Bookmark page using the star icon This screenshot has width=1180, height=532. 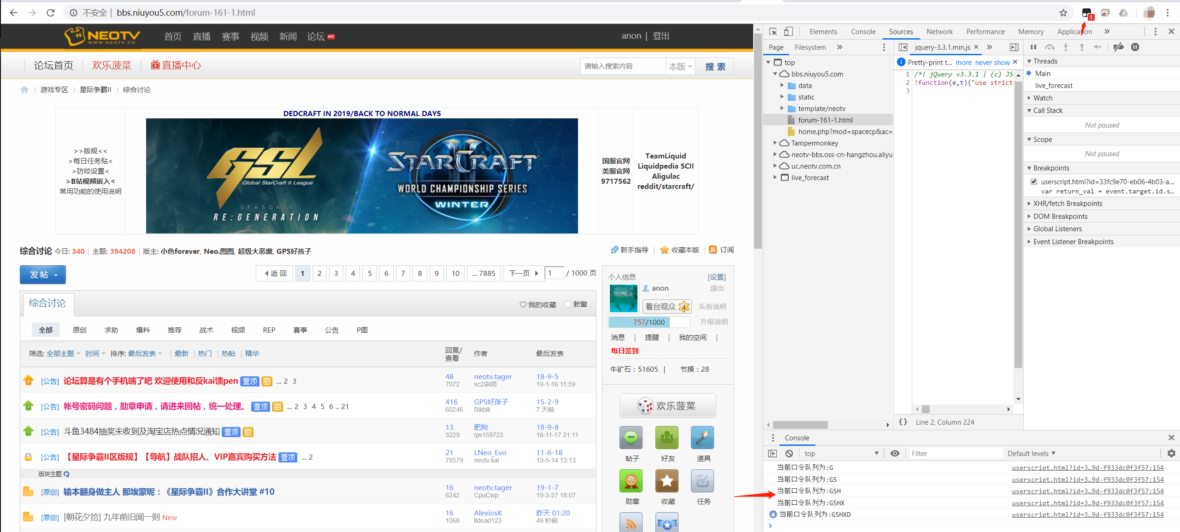point(1063,13)
